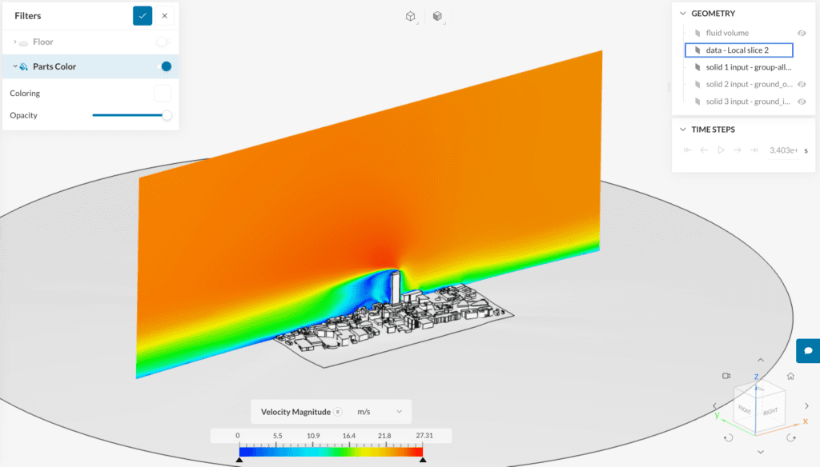
Task: Rotate view counterclockwise using the rotation icon
Action: 729,436
